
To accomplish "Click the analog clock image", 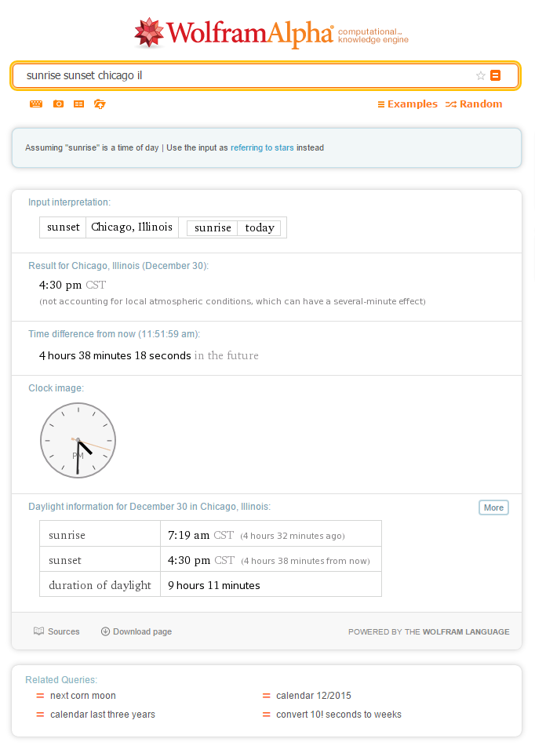I will pos(78,440).
